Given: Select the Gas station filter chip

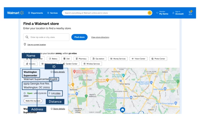Looking at the screenshot, I should tap(98, 59).
